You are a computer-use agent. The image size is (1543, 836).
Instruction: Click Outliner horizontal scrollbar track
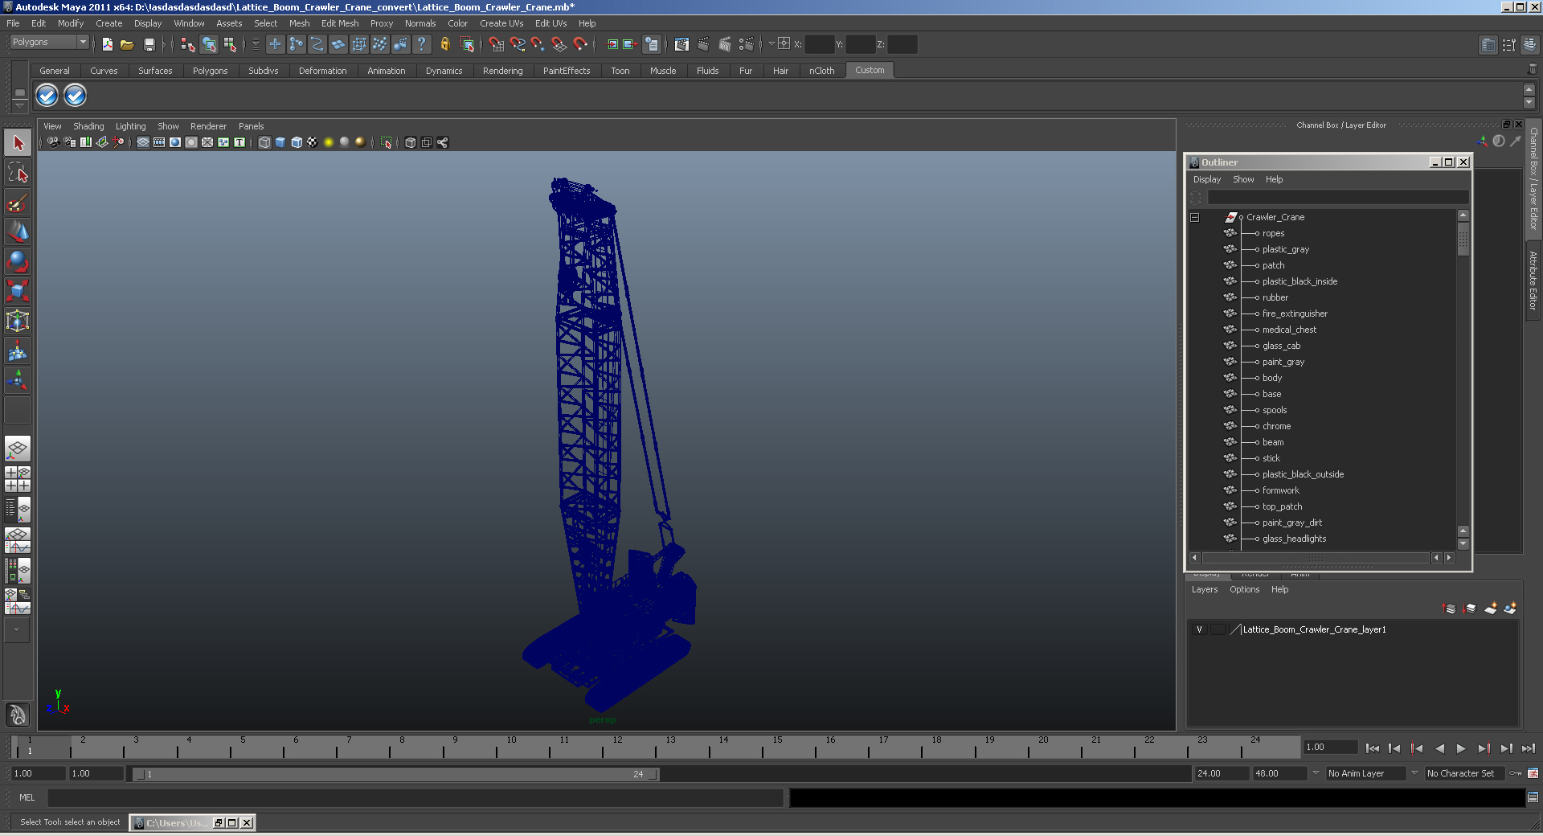pos(1316,558)
